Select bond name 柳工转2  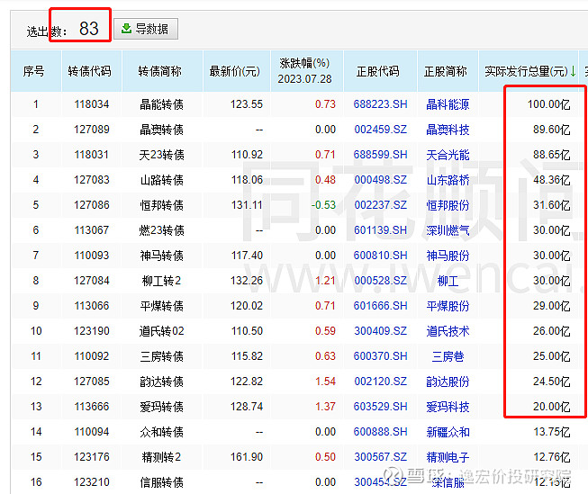(161, 281)
